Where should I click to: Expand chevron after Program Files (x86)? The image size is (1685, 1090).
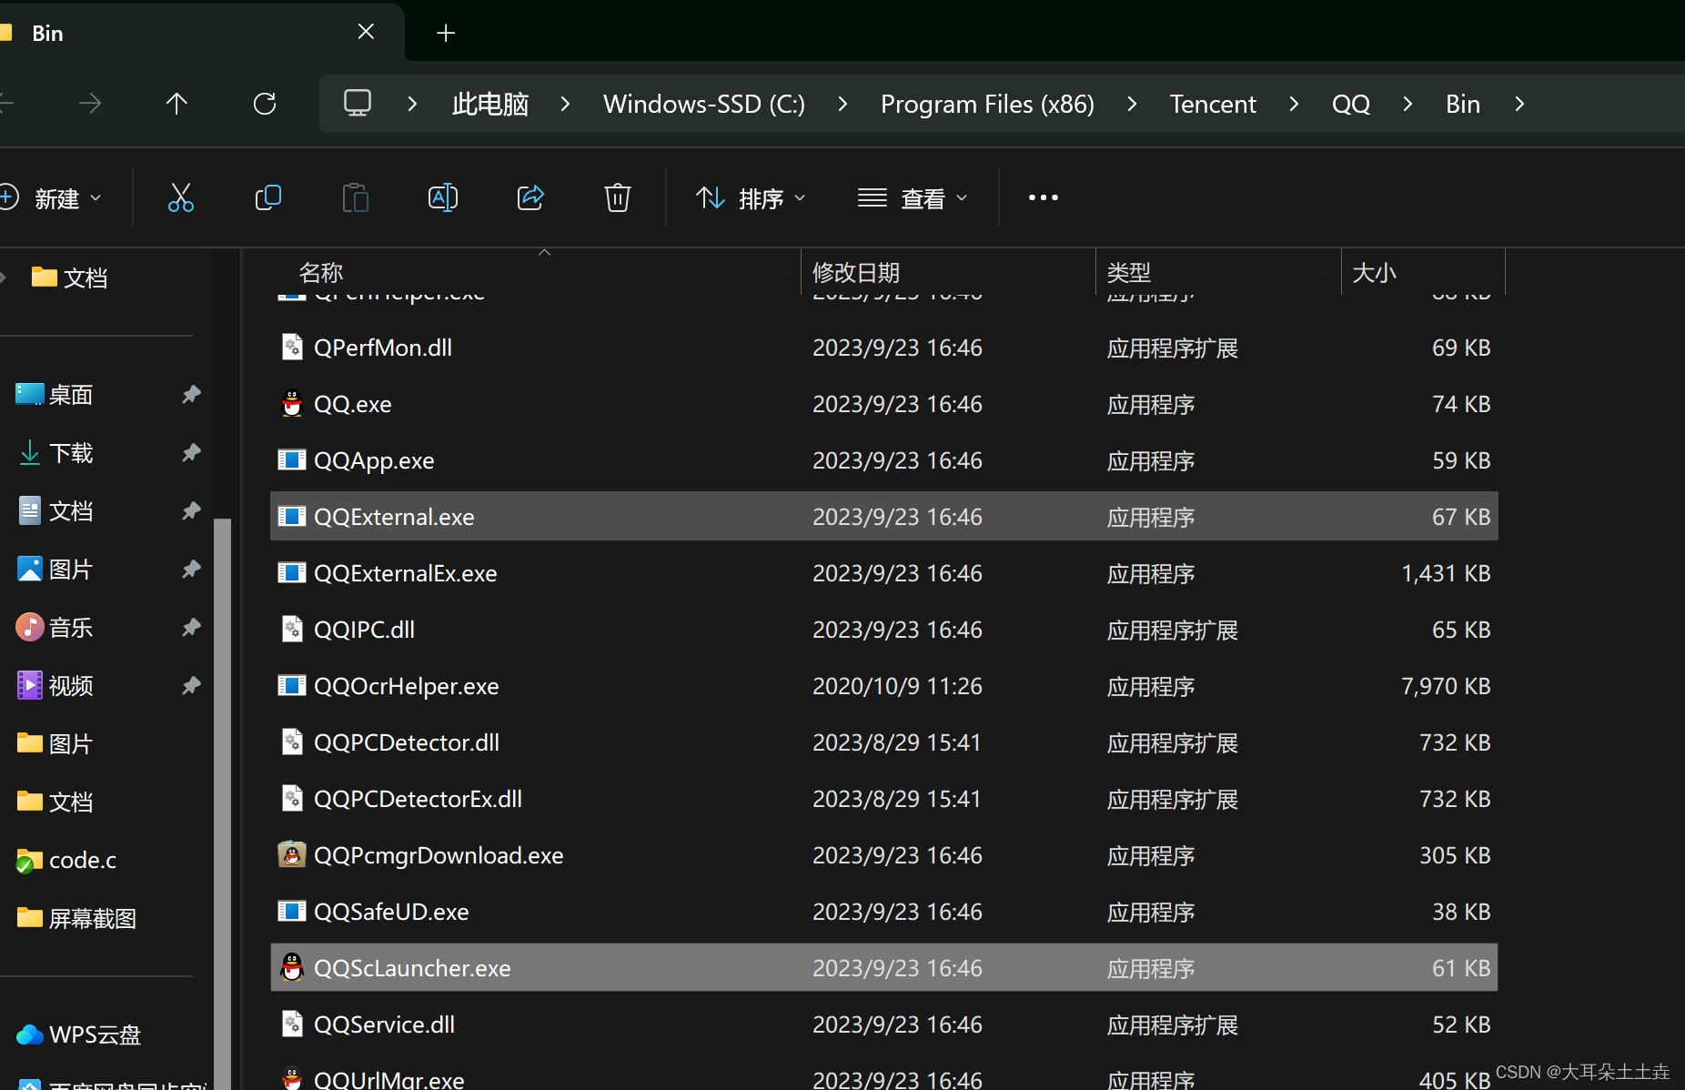click(1132, 104)
